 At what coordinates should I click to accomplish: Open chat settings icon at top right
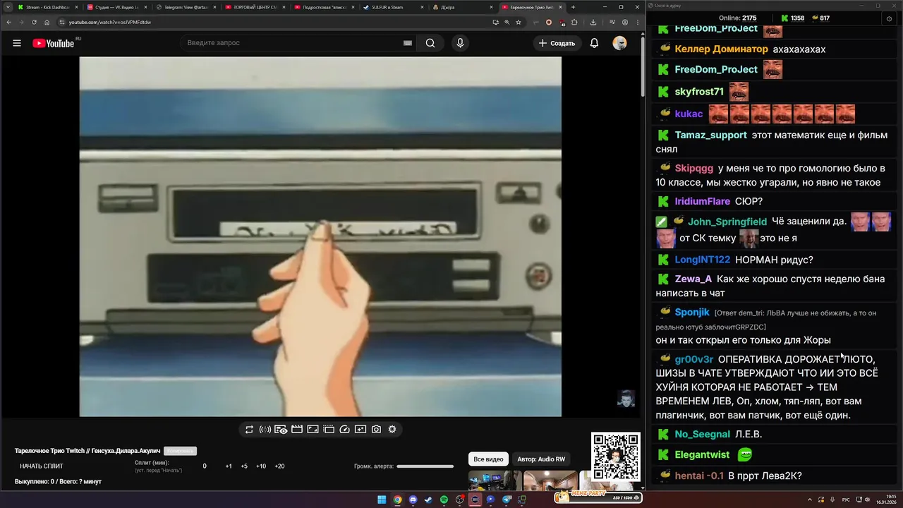889,18
